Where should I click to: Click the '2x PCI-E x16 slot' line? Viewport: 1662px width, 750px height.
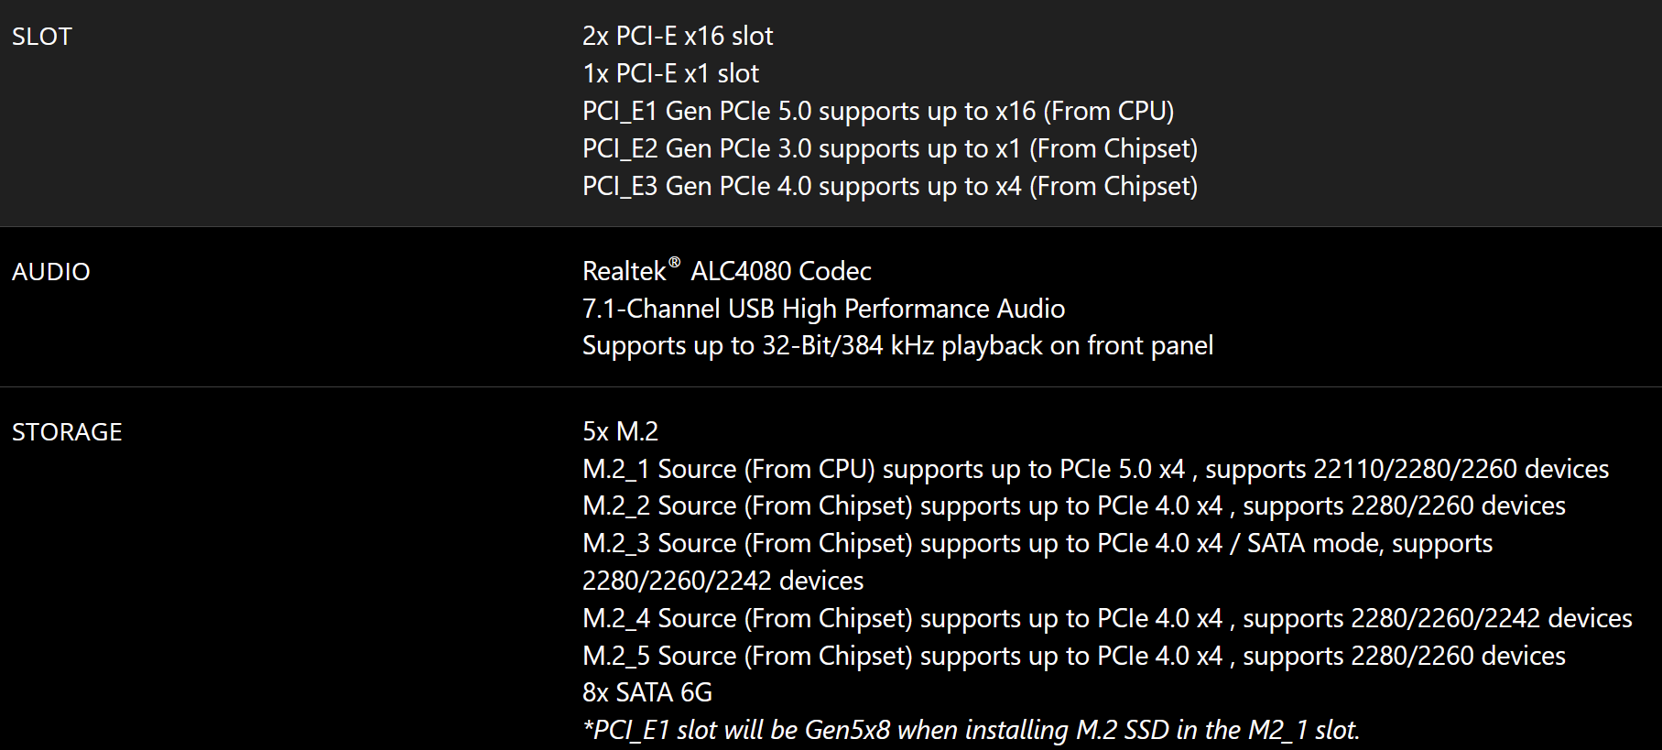pos(678,37)
